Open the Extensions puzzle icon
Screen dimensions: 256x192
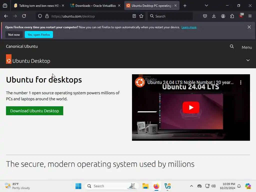[232, 16]
